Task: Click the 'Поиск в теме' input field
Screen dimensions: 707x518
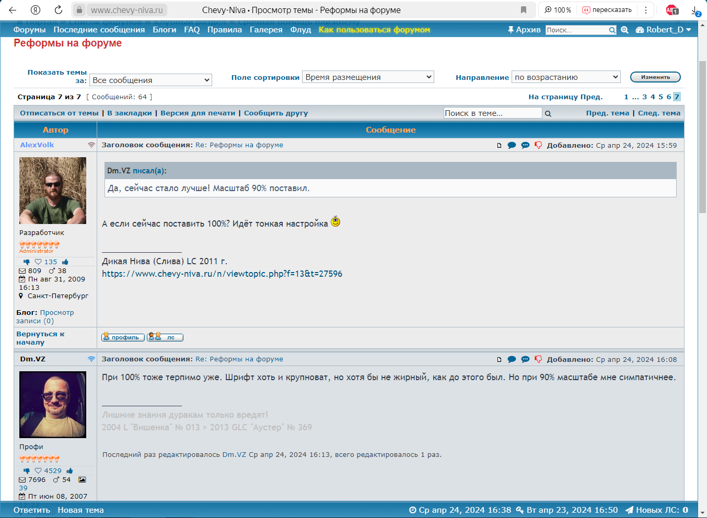Action: [492, 113]
